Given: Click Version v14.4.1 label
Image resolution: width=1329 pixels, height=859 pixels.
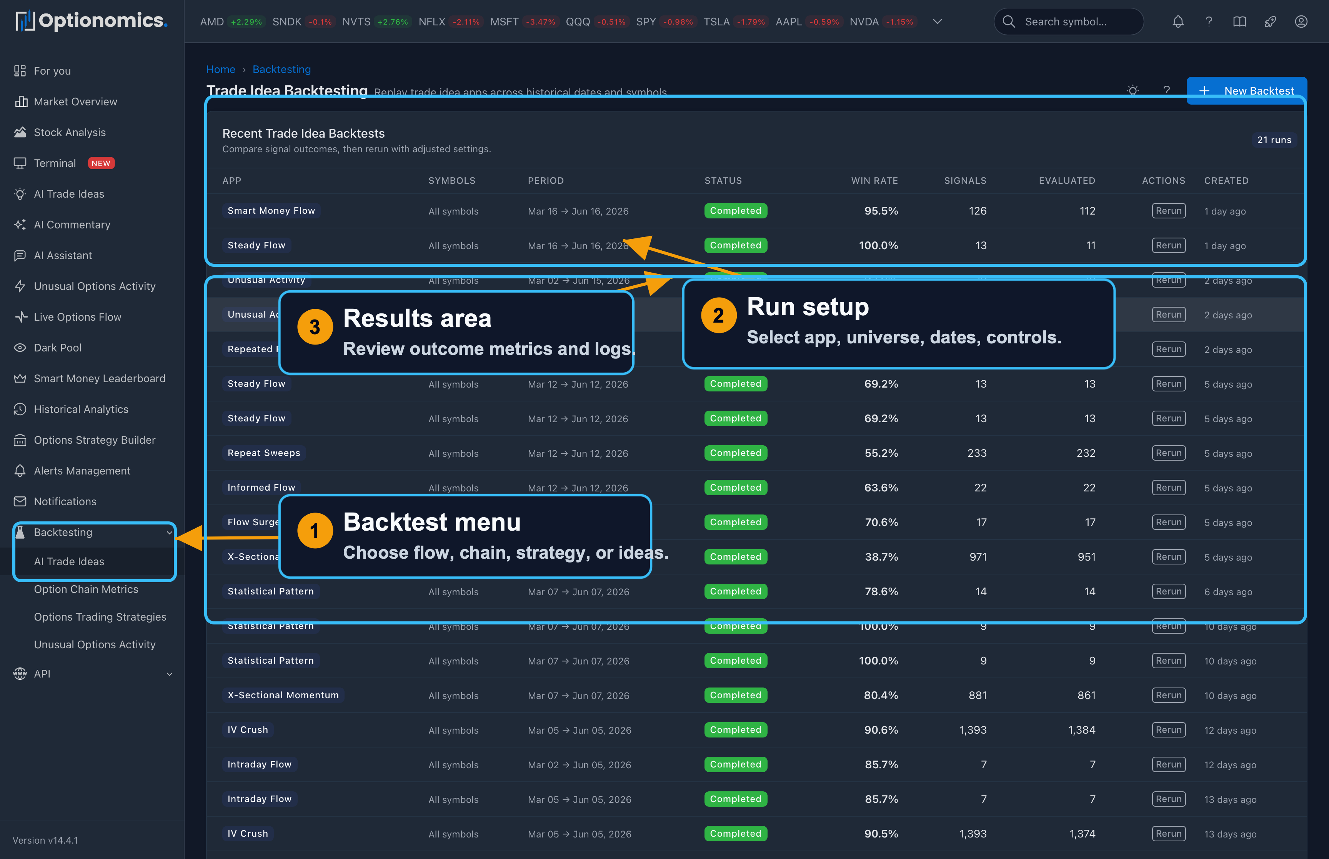Looking at the screenshot, I should pyautogui.click(x=45, y=840).
